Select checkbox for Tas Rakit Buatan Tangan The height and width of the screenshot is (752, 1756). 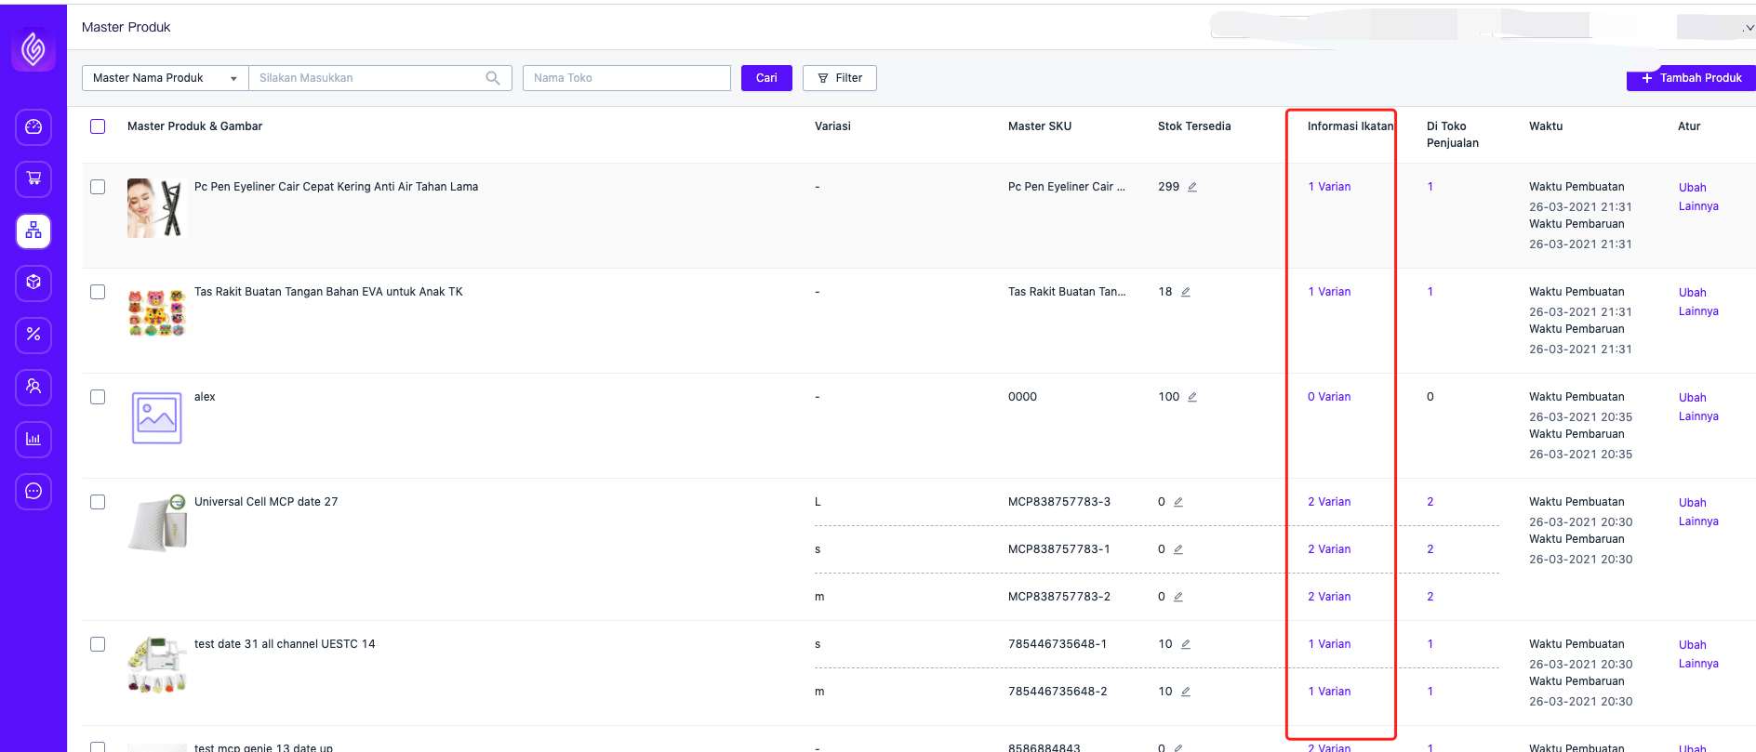coord(98,292)
